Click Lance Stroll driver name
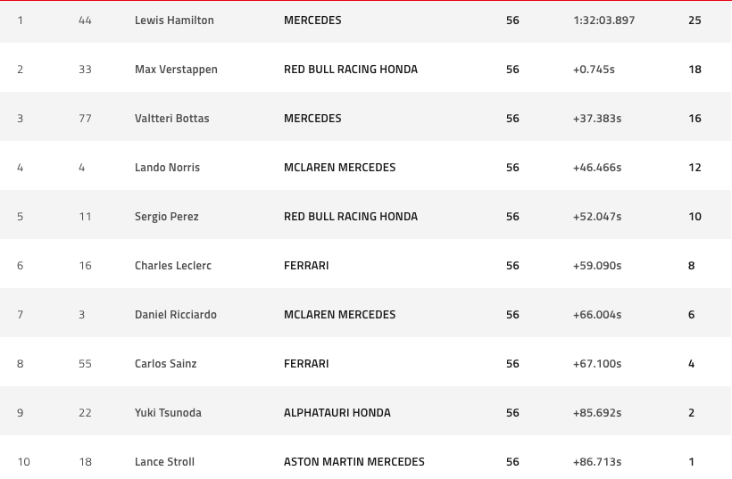 point(164,462)
